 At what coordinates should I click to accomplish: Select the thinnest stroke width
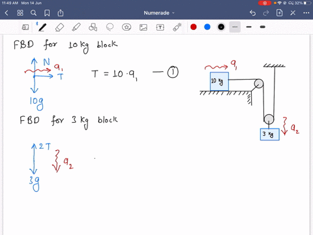pos(235,27)
